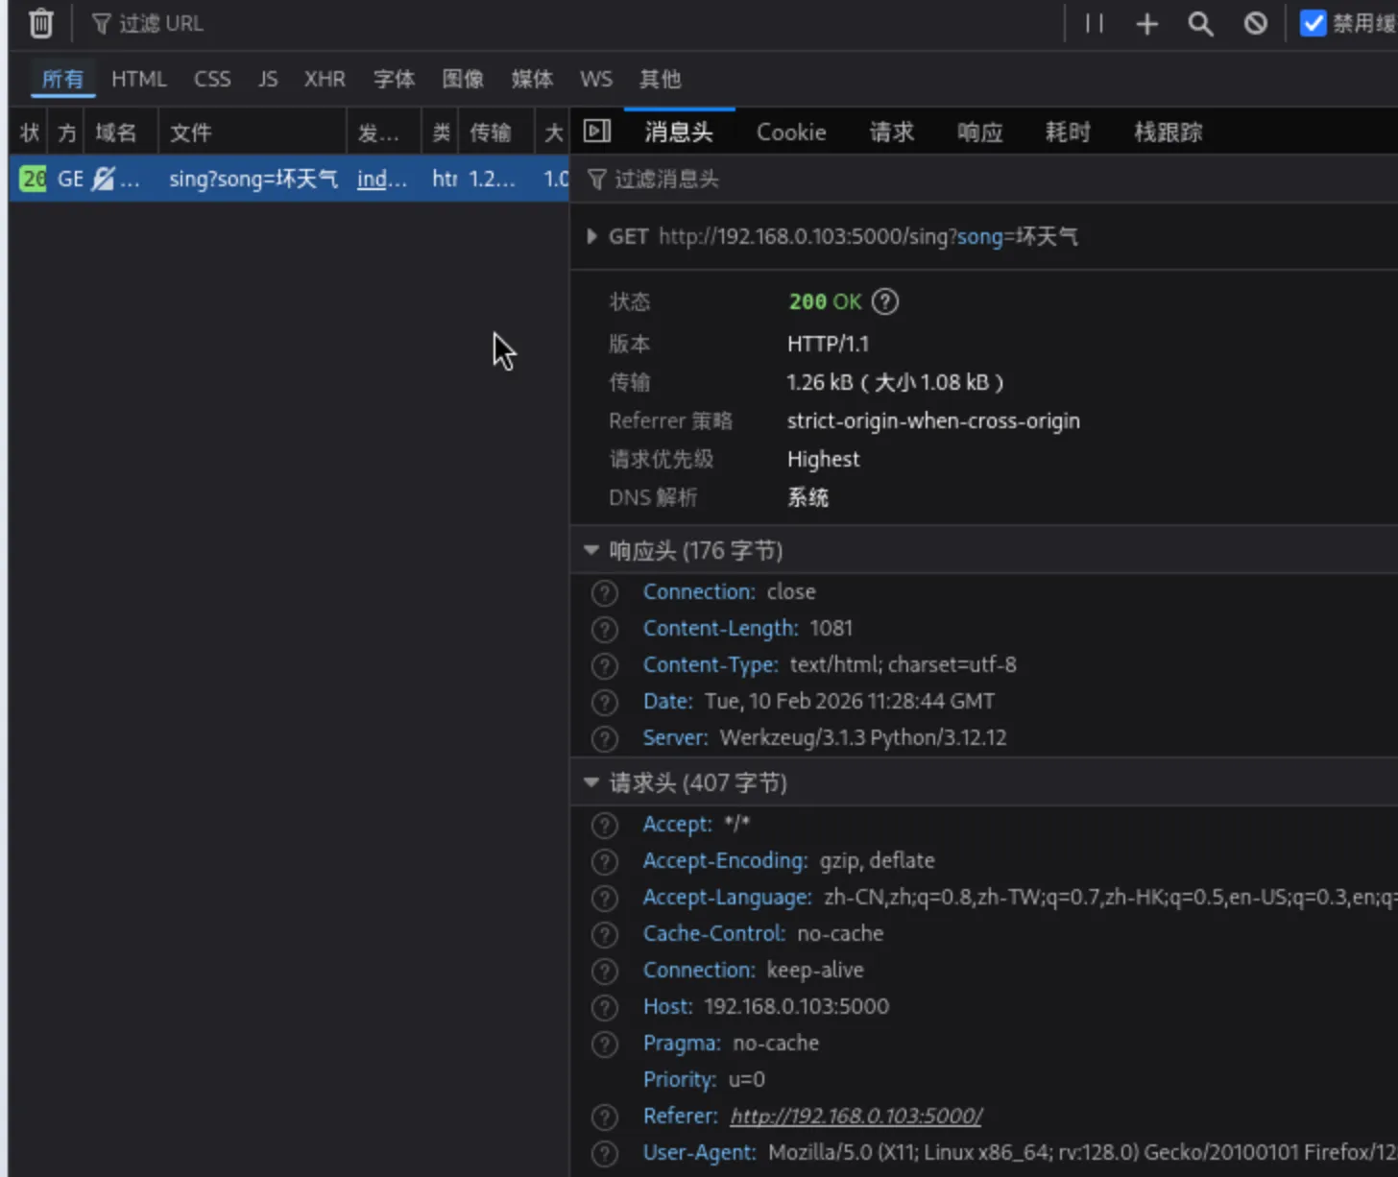Screen dimensions: 1398x1177
Task: Click the trash icon to clear requests
Action: (40, 23)
